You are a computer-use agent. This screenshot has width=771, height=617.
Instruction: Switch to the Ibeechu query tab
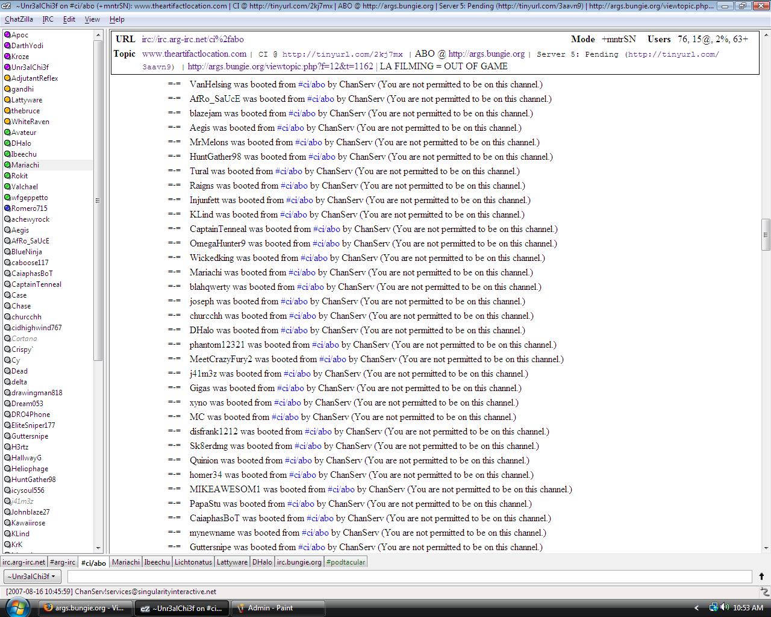click(x=157, y=562)
